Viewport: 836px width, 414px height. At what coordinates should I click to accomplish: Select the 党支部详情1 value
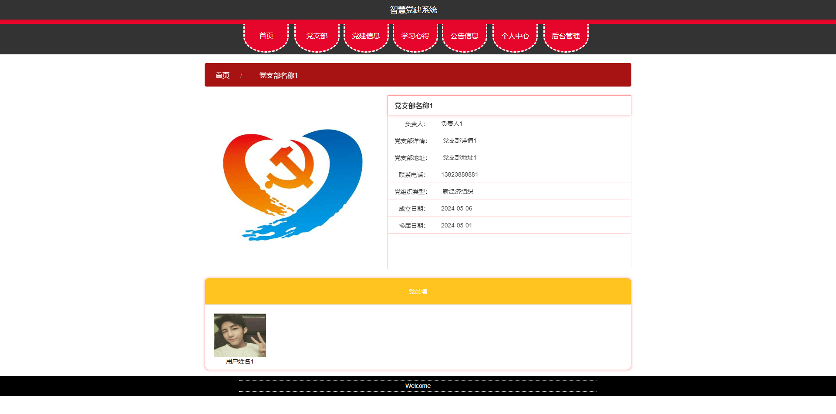459,140
